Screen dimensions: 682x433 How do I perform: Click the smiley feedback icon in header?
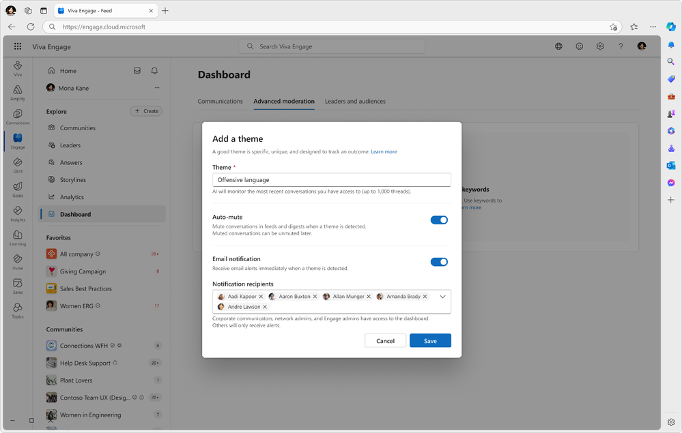[580, 46]
